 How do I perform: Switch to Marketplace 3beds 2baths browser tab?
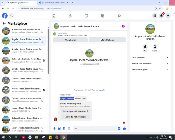click(54, 3)
